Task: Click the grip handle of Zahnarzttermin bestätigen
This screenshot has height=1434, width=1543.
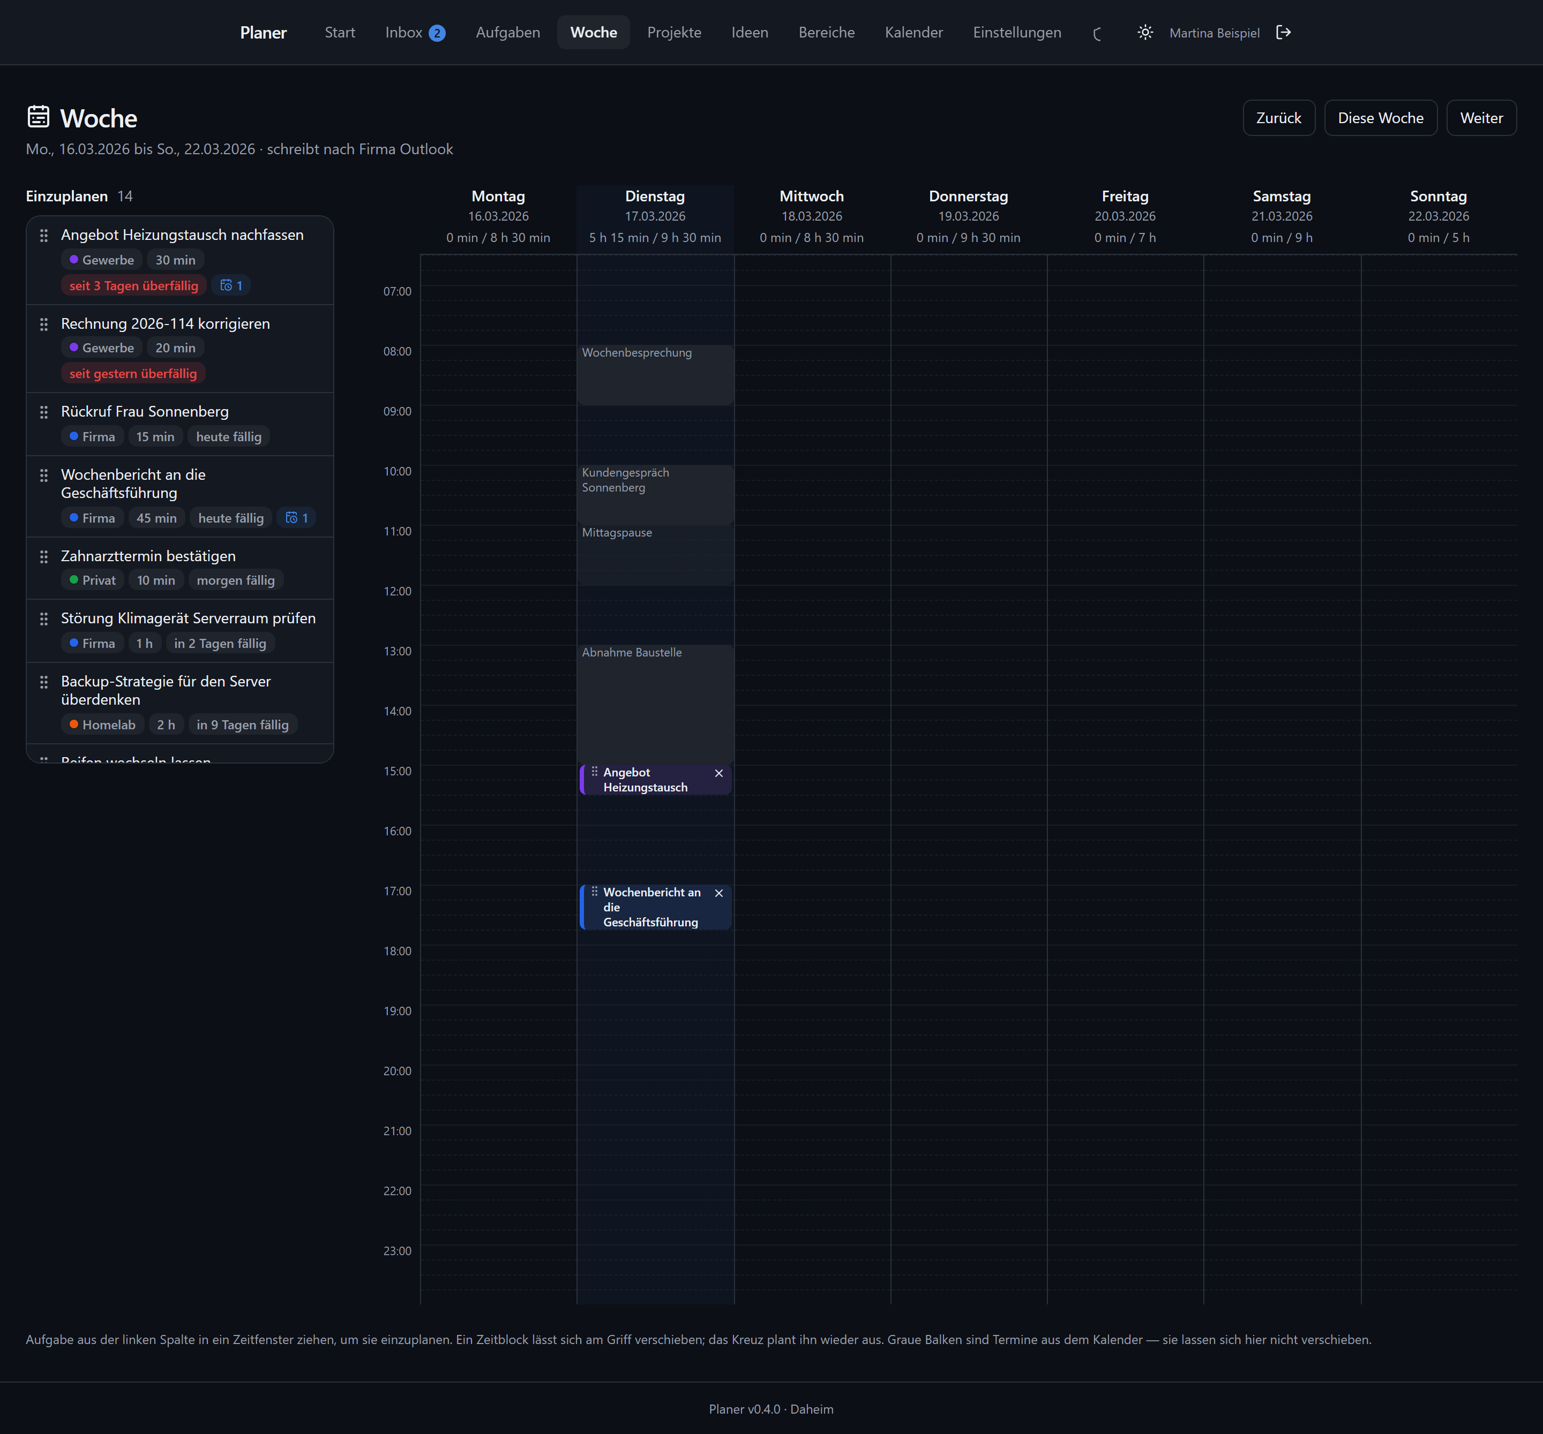Action: pyautogui.click(x=44, y=557)
